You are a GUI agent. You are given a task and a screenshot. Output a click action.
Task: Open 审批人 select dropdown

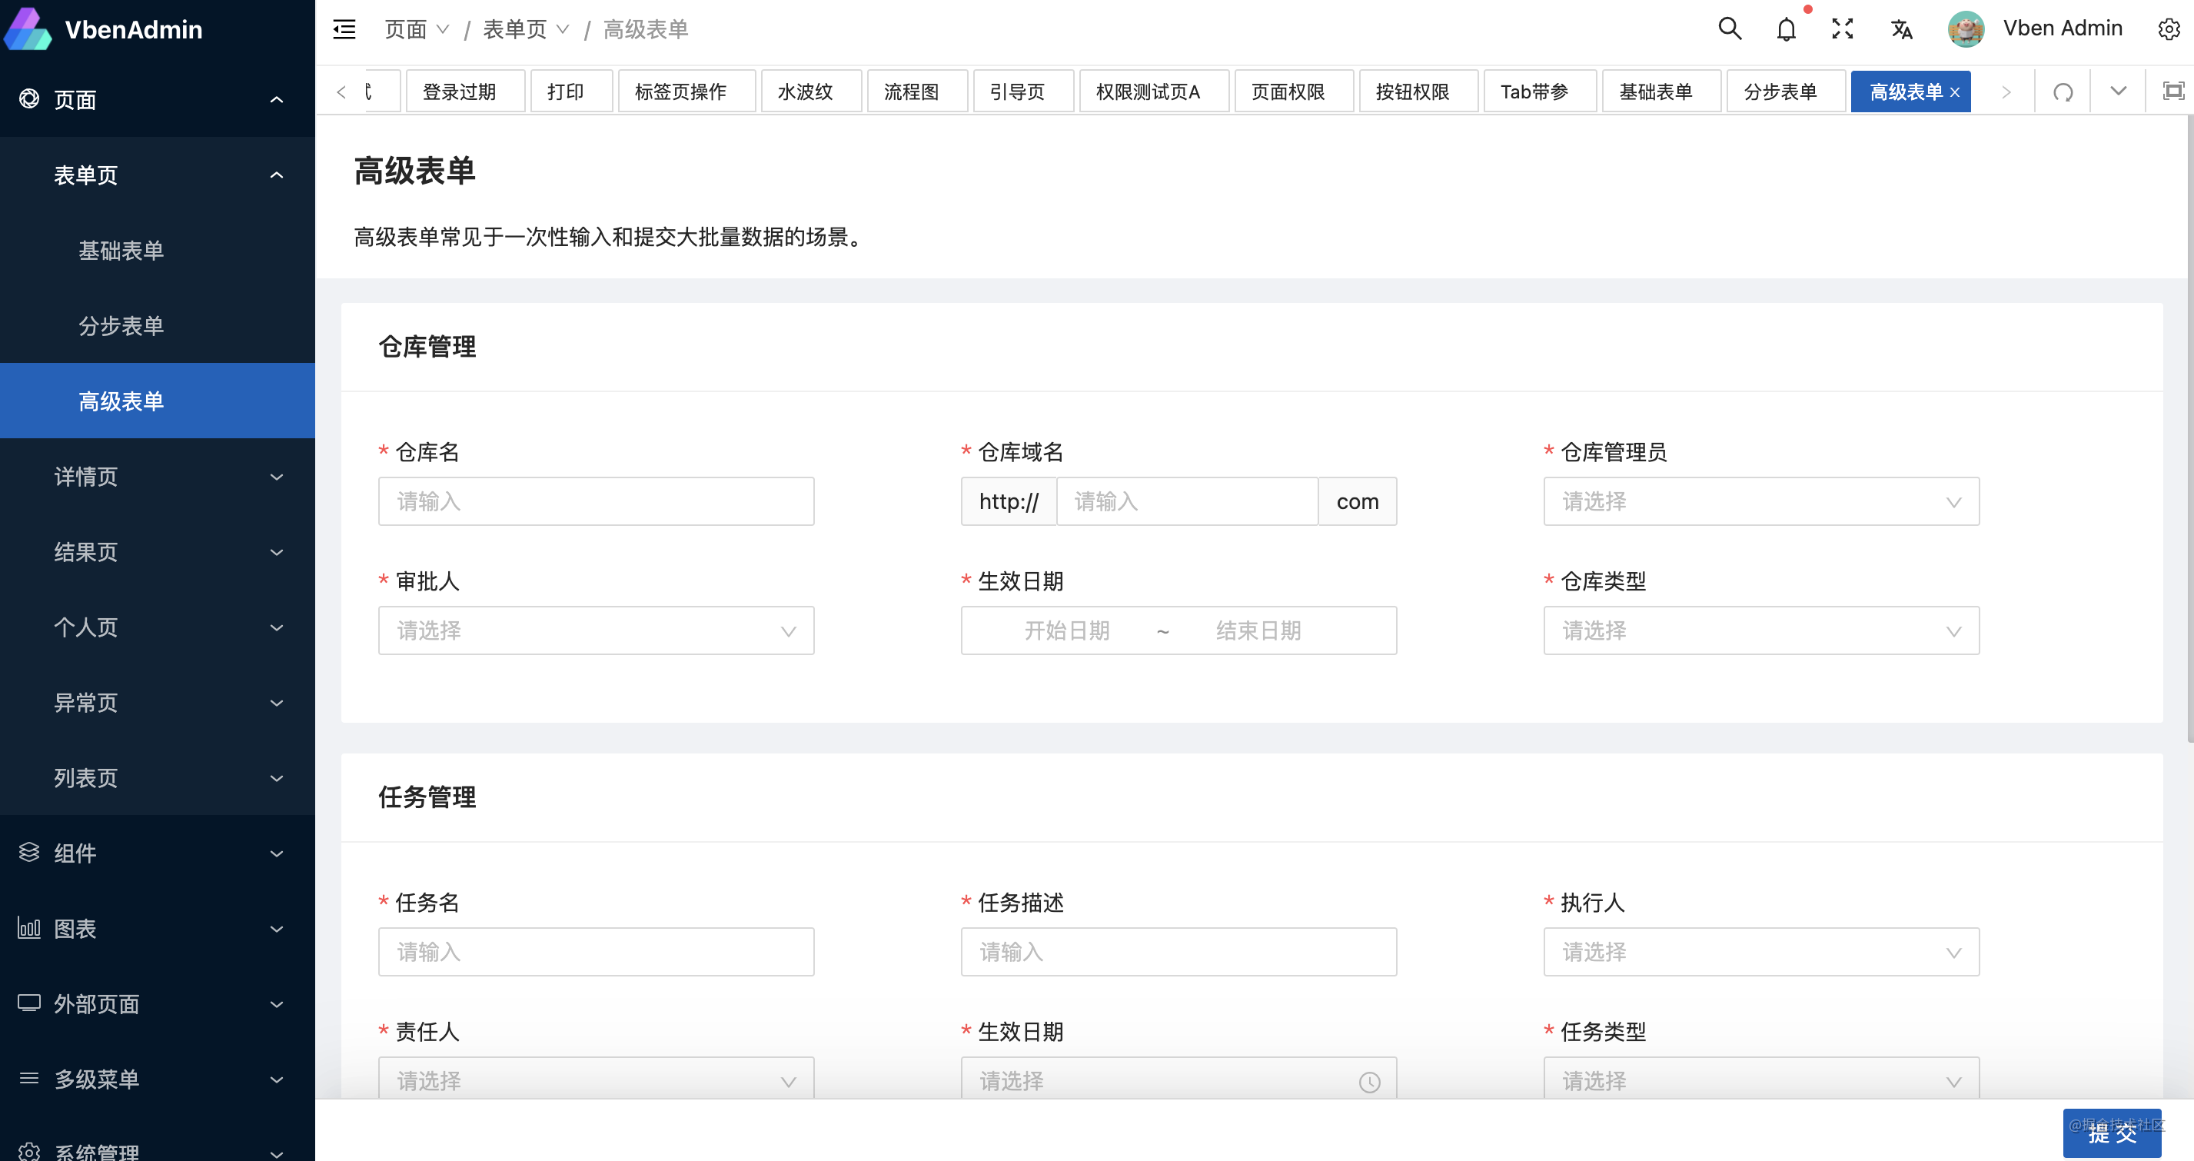(x=595, y=631)
